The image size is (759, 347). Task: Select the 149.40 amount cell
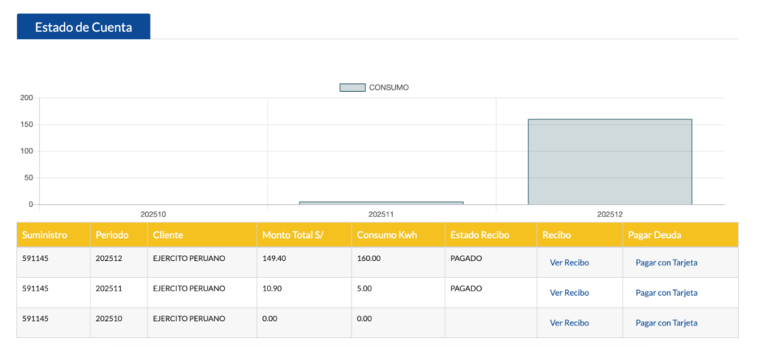pyautogui.click(x=274, y=259)
